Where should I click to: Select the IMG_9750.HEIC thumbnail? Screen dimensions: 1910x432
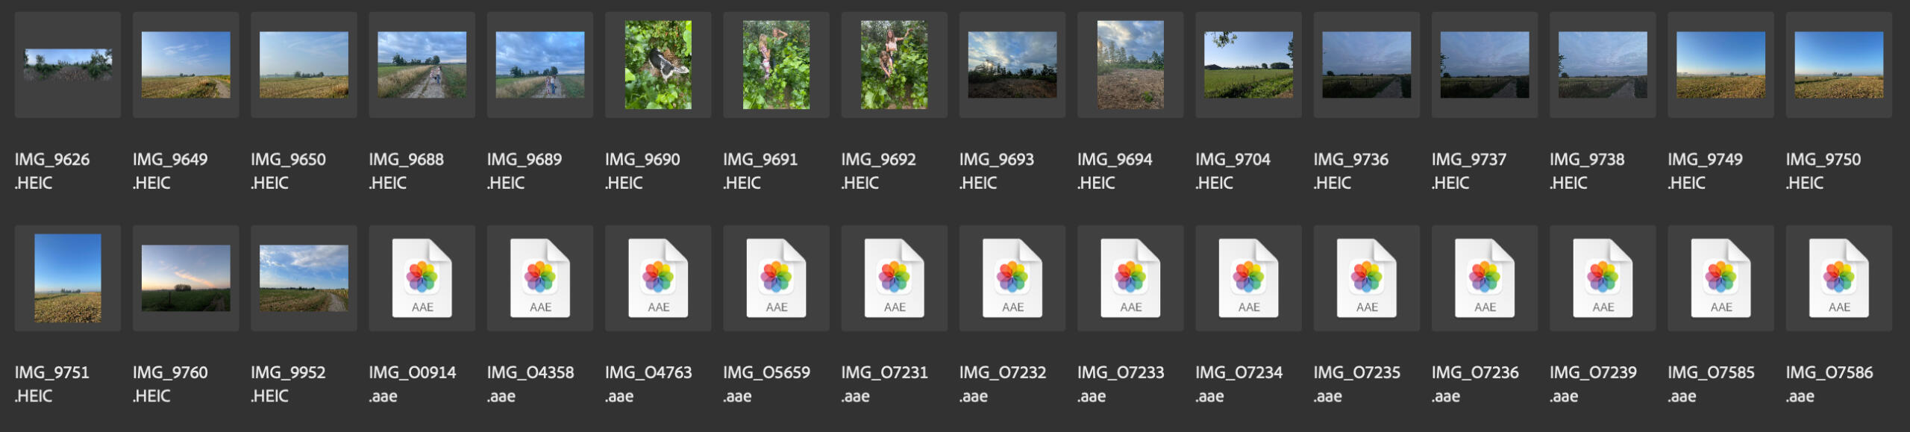click(1839, 65)
